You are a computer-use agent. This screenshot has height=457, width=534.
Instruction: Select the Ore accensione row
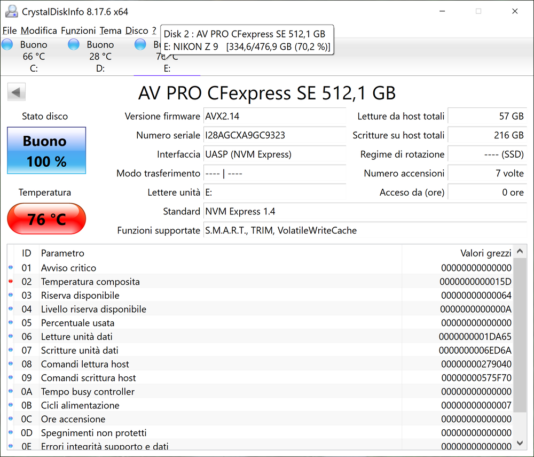[260, 419]
